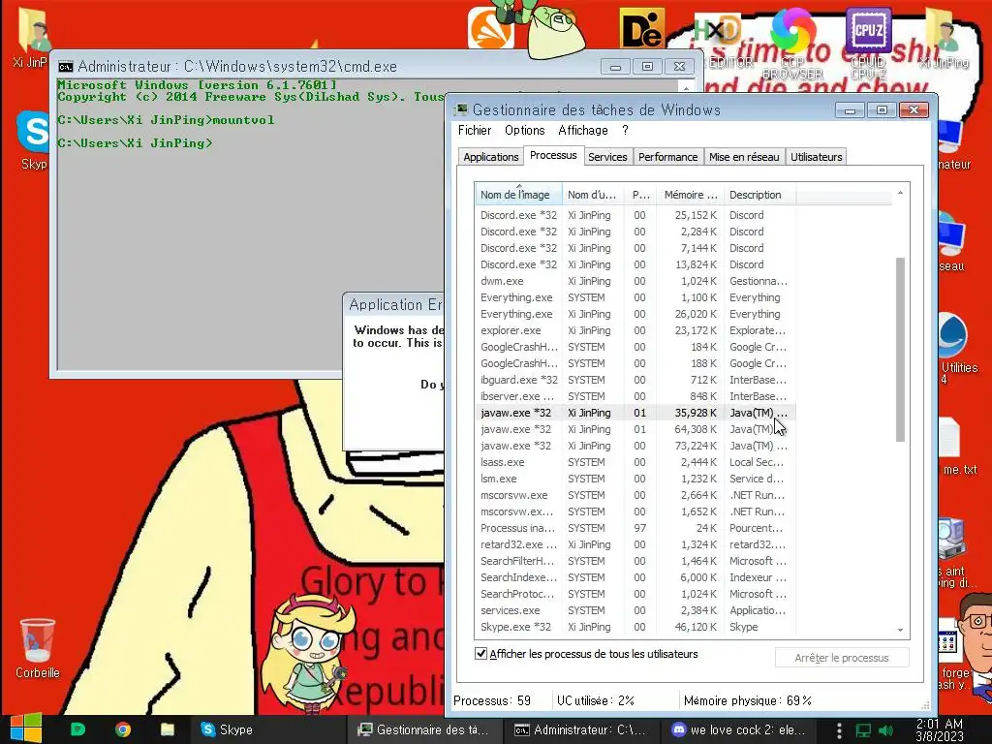Sort by Mémoire column header
This screenshot has width=992, height=744.
tap(690, 195)
